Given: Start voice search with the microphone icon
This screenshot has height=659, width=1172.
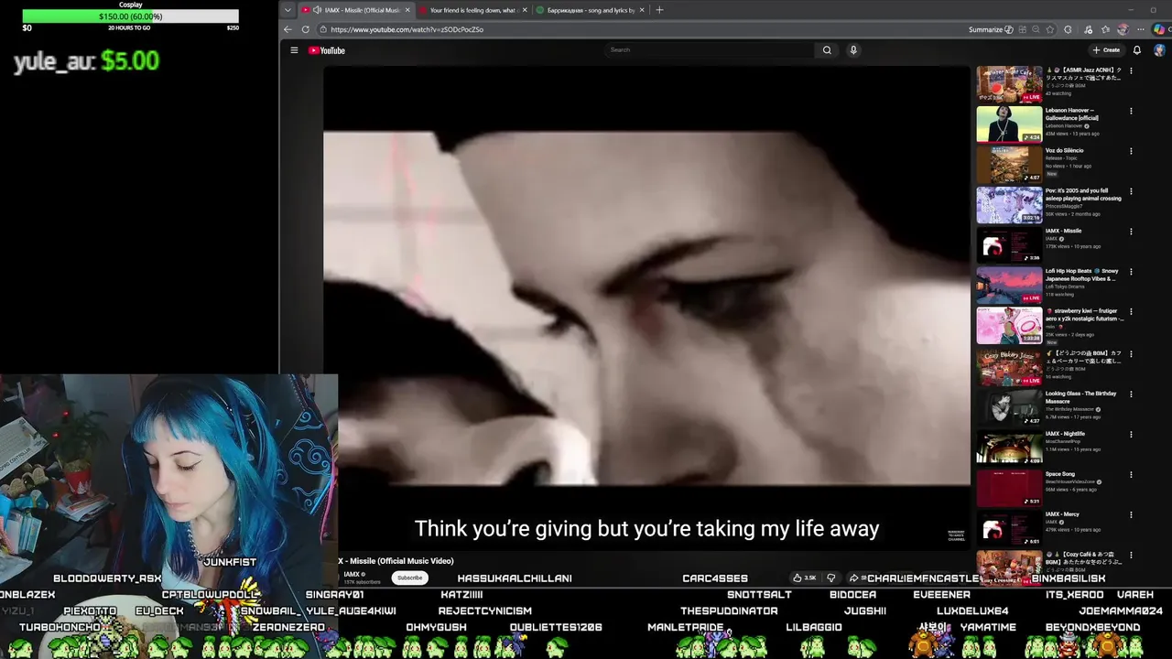Looking at the screenshot, I should (853, 50).
